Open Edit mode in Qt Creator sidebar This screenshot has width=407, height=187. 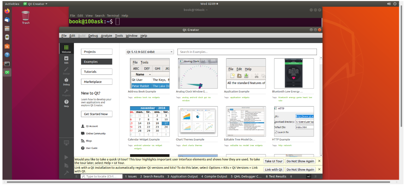66,60
